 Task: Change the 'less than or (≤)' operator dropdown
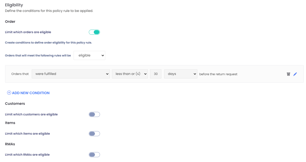130,74
